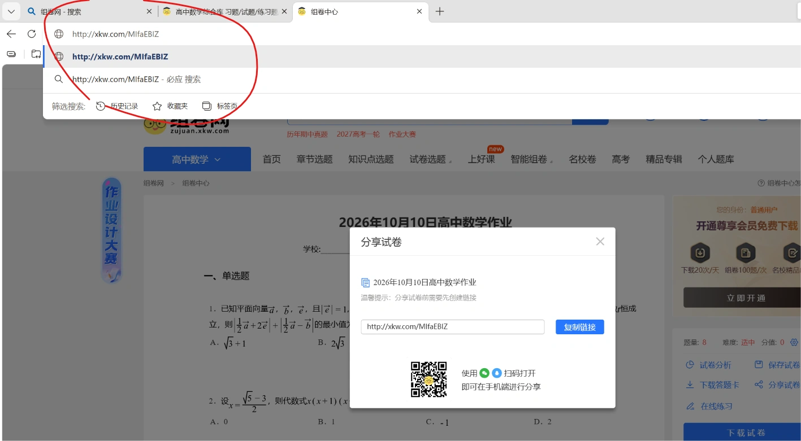Screen dimensions: 801x441
Task: Click the green WeChat icon
Action: 484,373
